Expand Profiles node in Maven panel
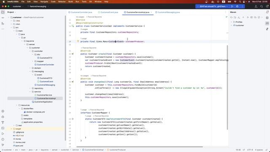 (231, 22)
